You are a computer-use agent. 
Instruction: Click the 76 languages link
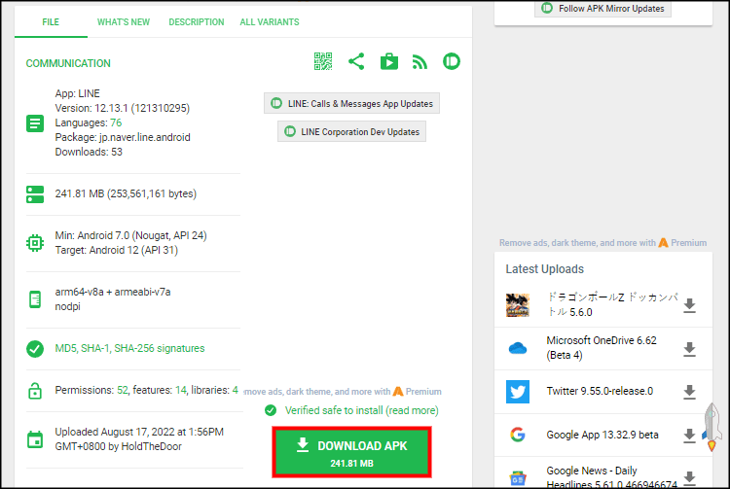[x=116, y=122]
